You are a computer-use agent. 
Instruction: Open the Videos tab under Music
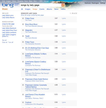point(63,9)
